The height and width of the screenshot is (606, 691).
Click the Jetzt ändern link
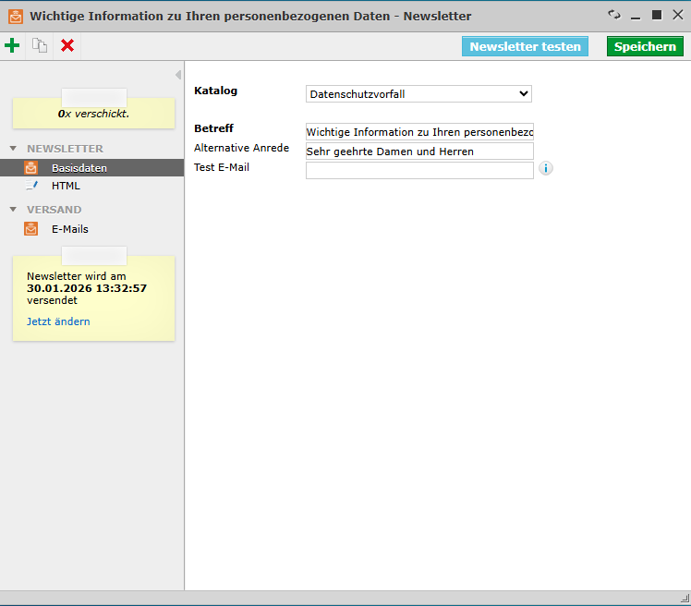click(x=58, y=321)
